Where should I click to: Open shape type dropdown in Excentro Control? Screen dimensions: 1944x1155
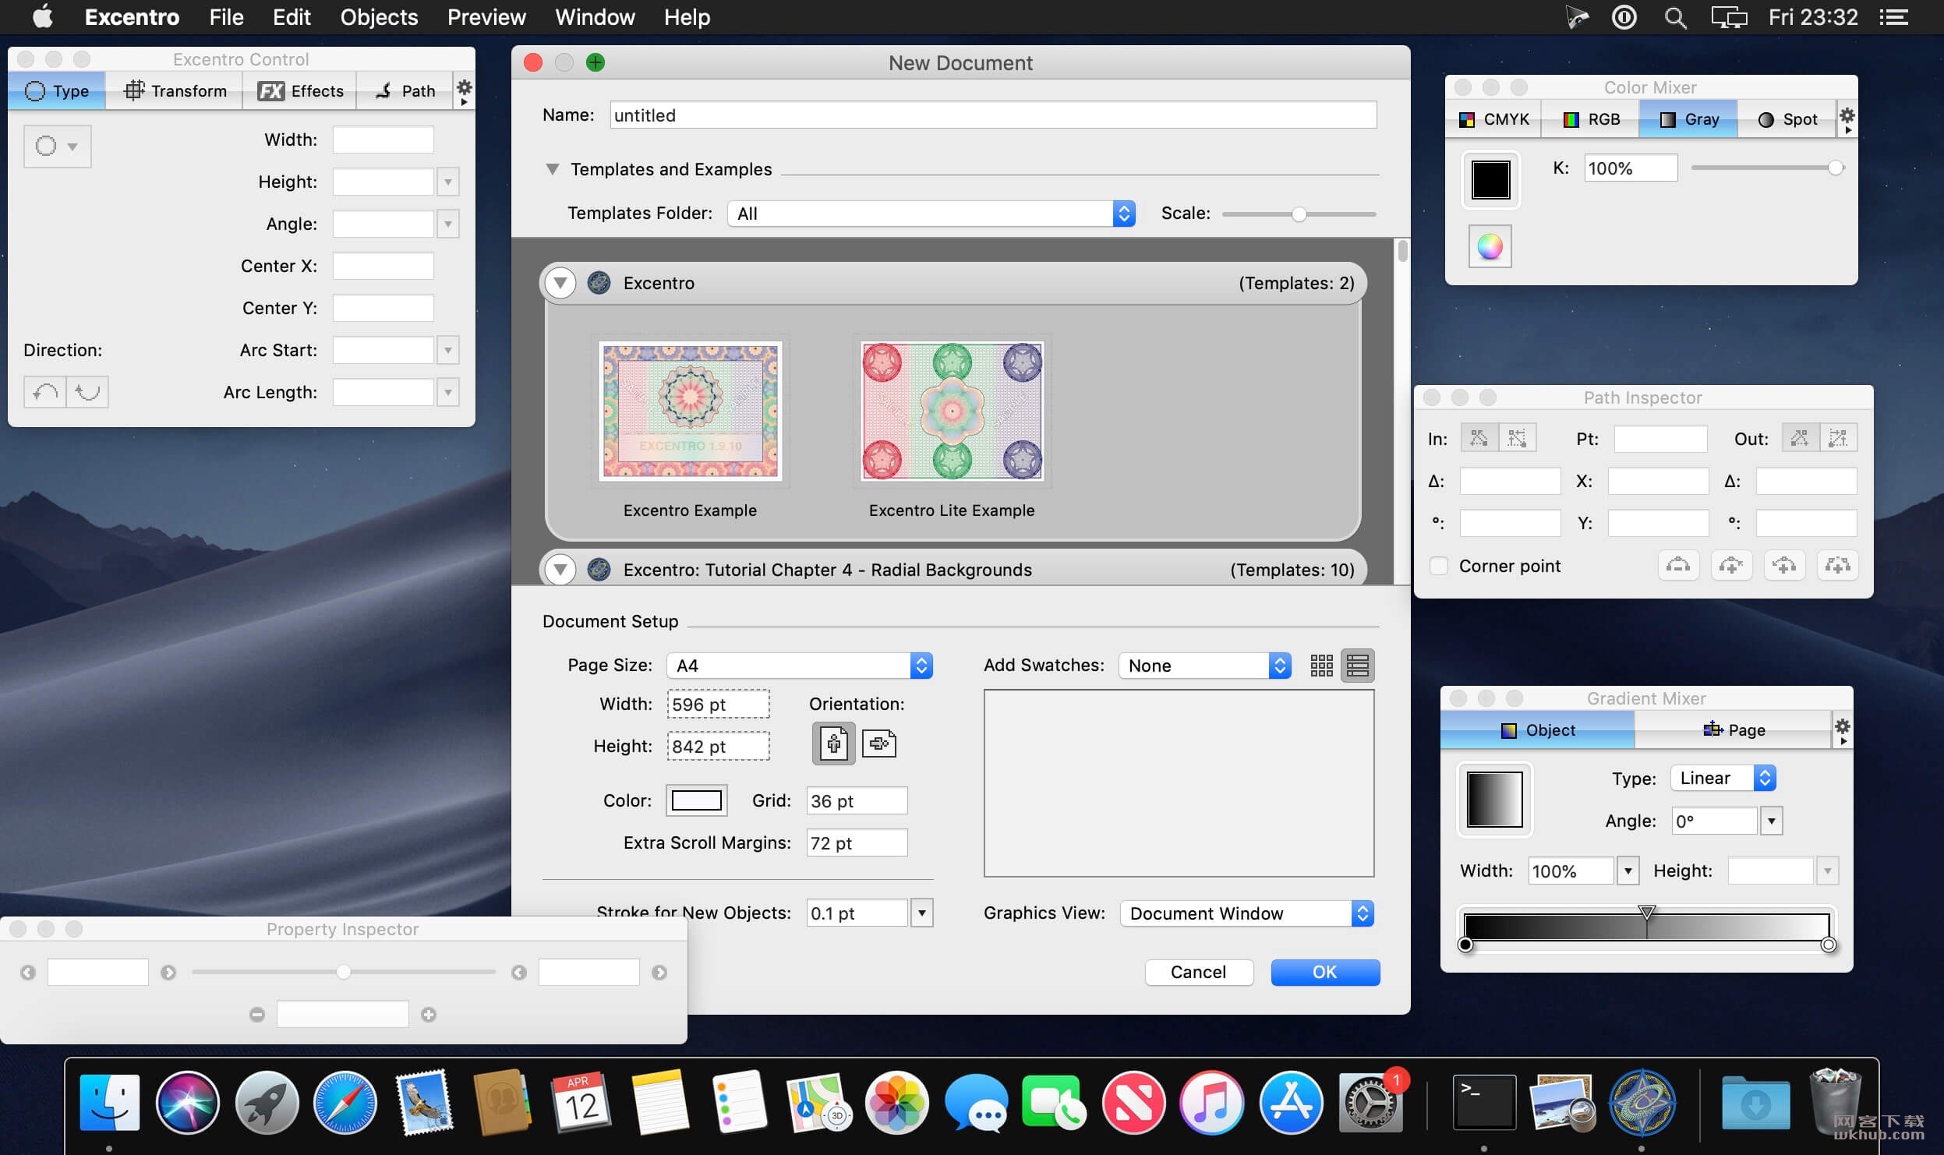(58, 146)
